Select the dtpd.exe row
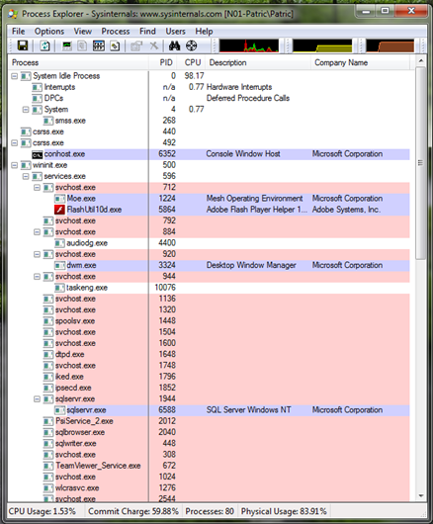This screenshot has height=524, width=433. coord(210,355)
